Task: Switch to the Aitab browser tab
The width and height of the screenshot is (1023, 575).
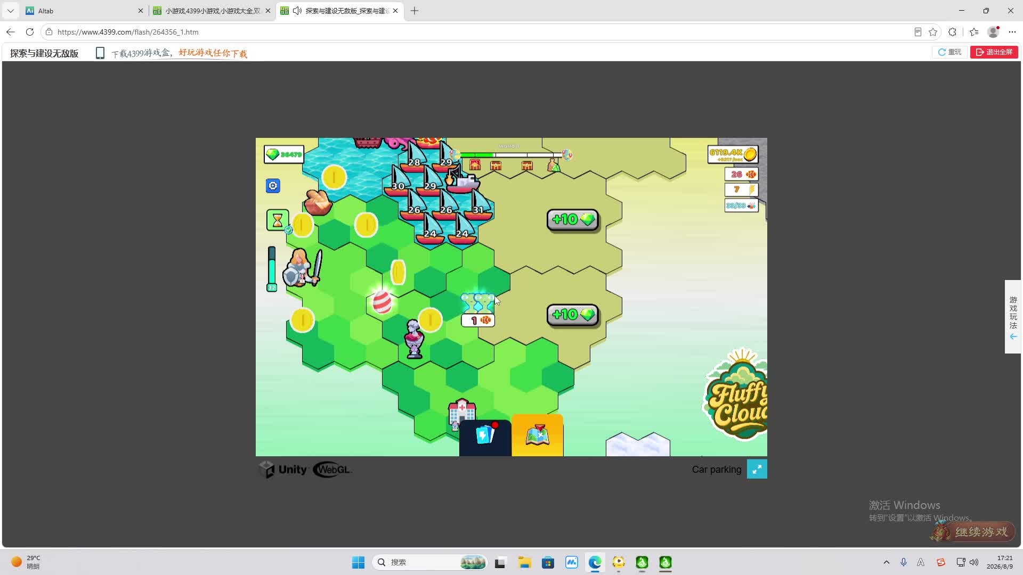Action: (84, 11)
